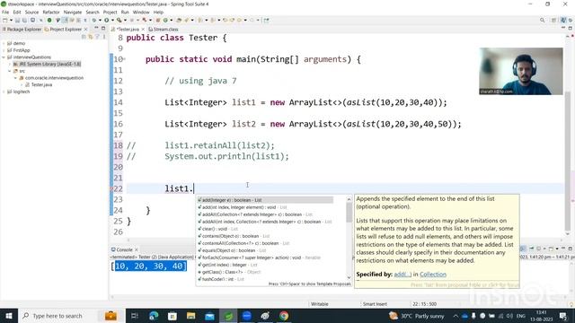Switch to the Stream.class editor tab

click(164, 29)
